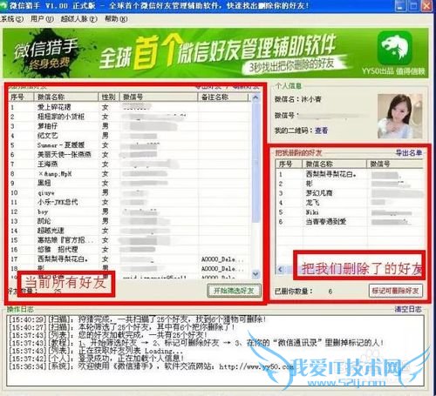Select friend row 爱上碎花裙
436x396 pixels.
pos(130,107)
